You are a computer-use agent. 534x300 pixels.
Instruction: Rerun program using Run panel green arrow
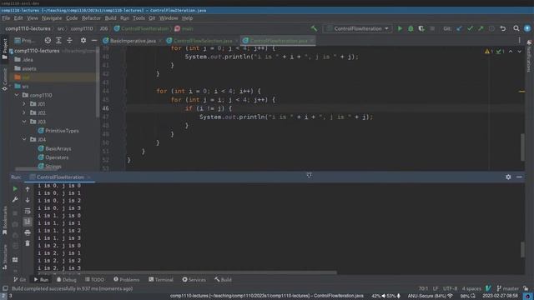coord(15,189)
